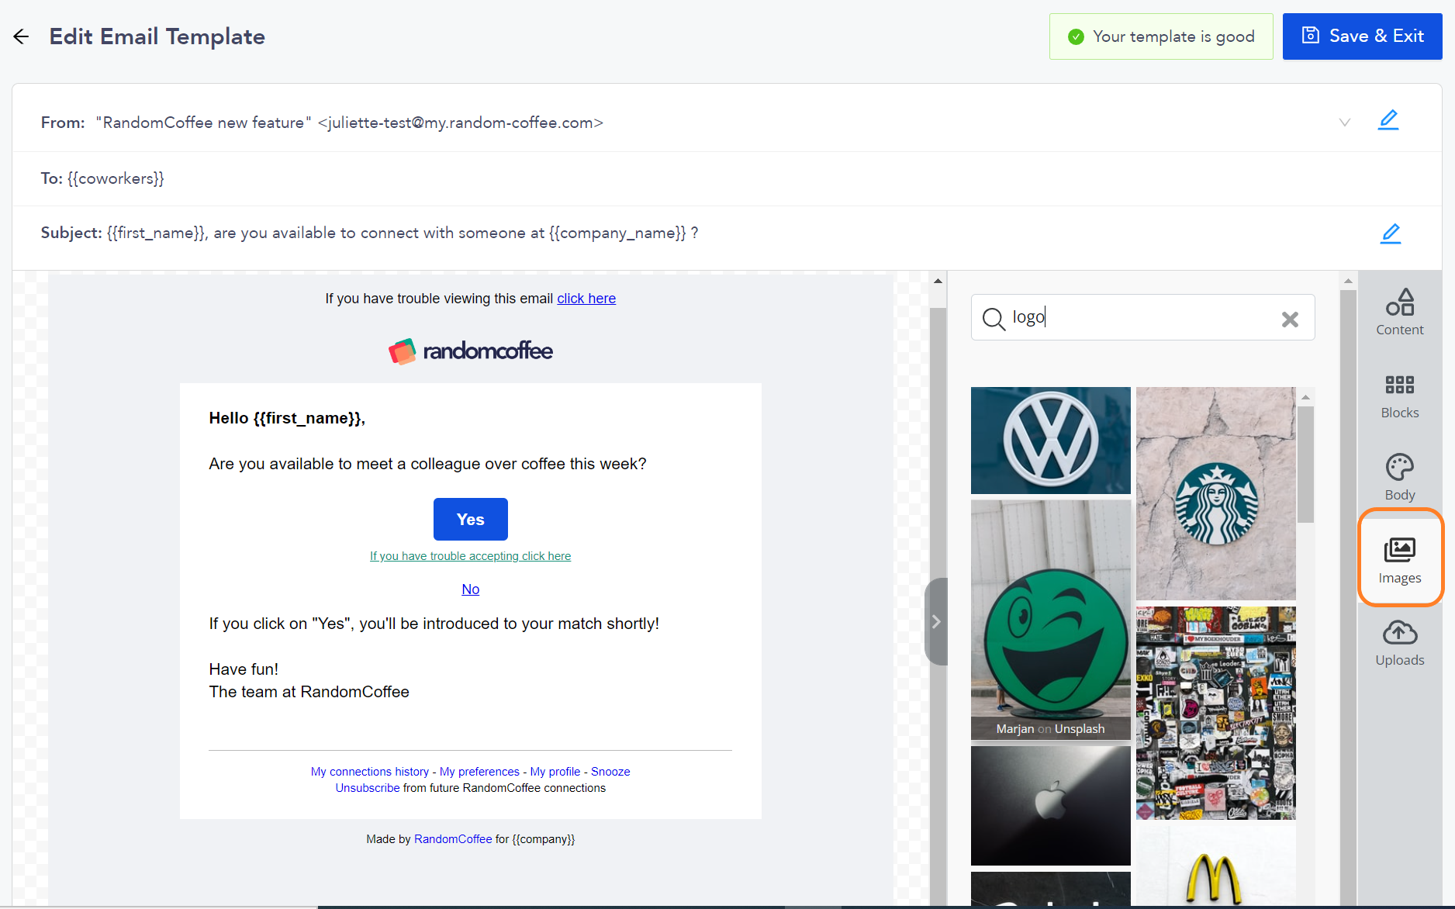Click My connections history link

click(370, 772)
